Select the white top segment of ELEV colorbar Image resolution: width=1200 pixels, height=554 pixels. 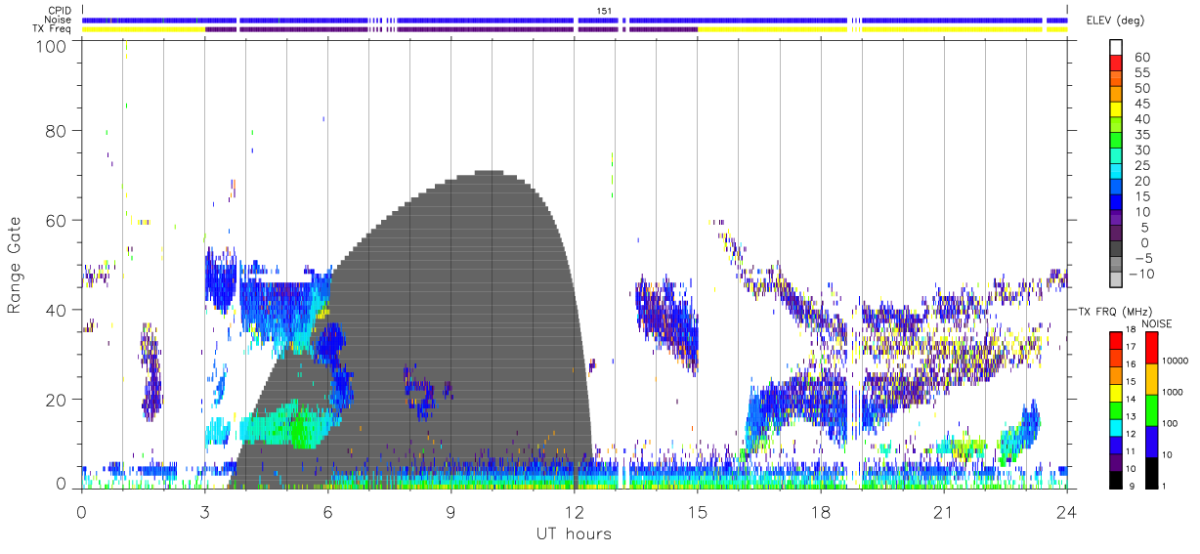(1115, 48)
